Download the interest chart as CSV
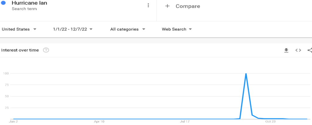 pyautogui.click(x=286, y=50)
